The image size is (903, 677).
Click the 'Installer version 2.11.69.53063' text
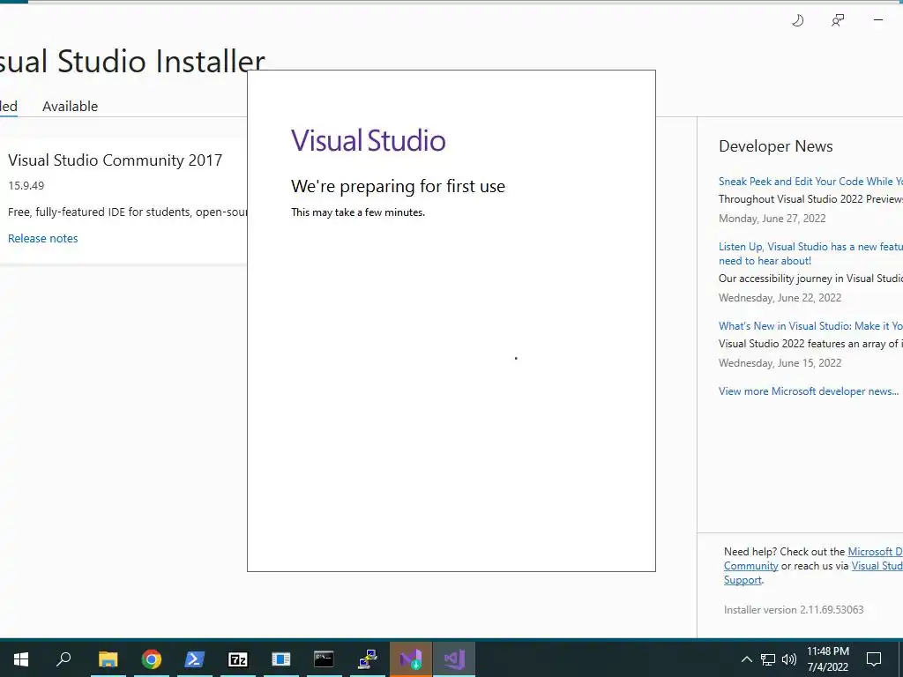click(x=794, y=610)
